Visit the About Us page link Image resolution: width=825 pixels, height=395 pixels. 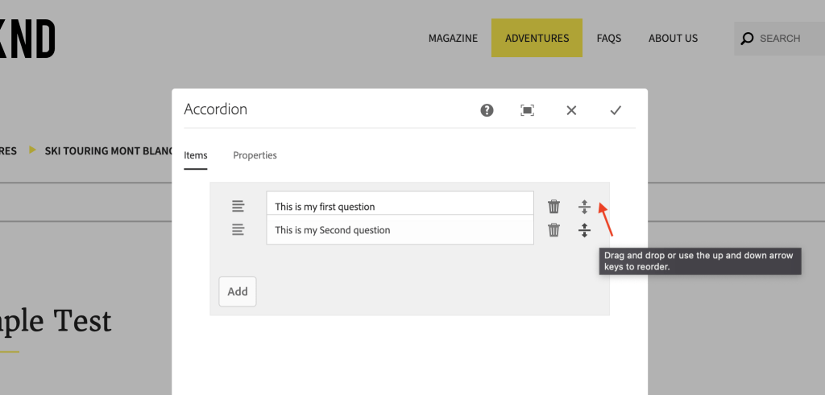(673, 38)
